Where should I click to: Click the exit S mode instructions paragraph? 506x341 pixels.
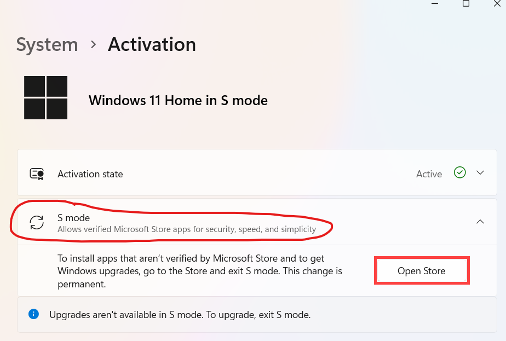(200, 271)
